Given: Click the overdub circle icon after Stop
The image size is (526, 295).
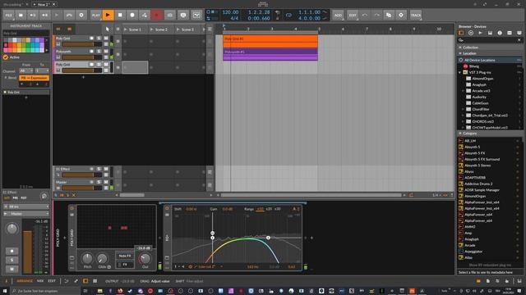Looking at the screenshot, I should pyautogui.click(x=132, y=15).
